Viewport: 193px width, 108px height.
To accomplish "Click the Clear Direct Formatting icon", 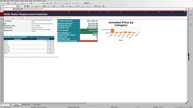I will click(x=31, y=3).
